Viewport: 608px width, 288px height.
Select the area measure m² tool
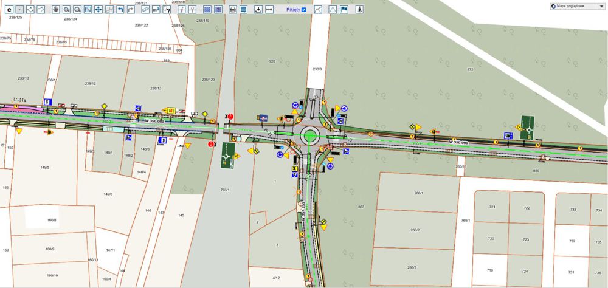[x=156, y=10]
